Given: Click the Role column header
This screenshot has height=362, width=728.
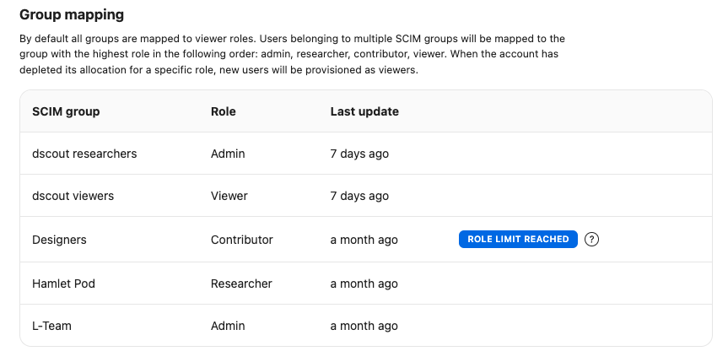Looking at the screenshot, I should (224, 111).
